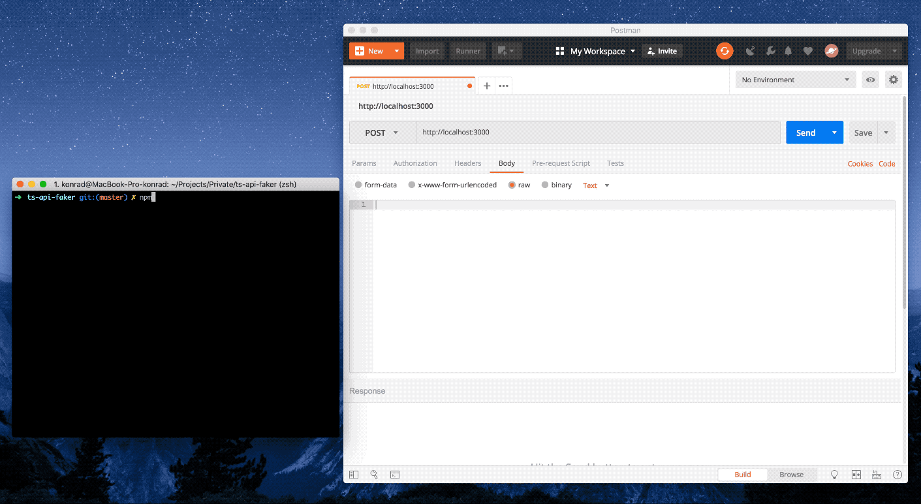This screenshot has height=504, width=921.
Task: Open the POST method dropdown
Action: 382,133
